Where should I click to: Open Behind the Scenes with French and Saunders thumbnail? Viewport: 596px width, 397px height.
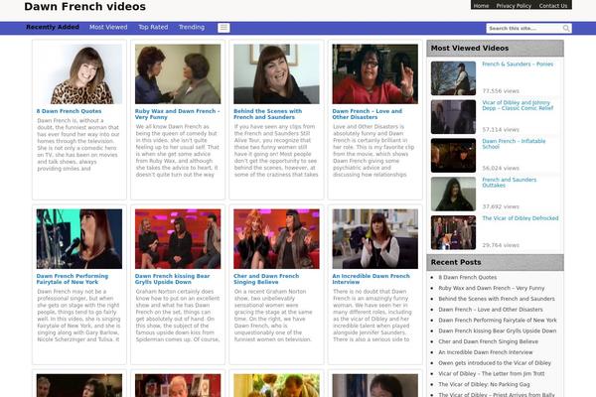(x=276, y=74)
